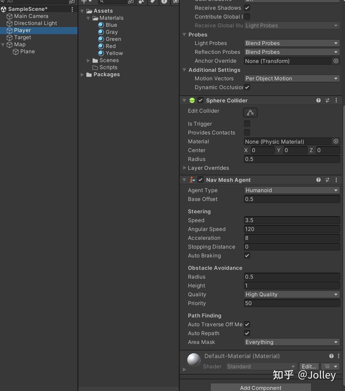Image resolution: width=345 pixels, height=391 pixels.
Task: Open the Agent Type dropdown
Action: 291,190
